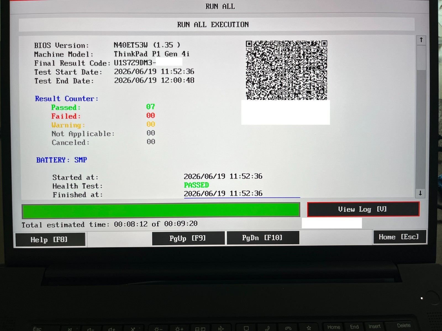442x331 pixels.
Task: Go to previous page with PgUp [F9]
Action: pyautogui.click(x=188, y=238)
